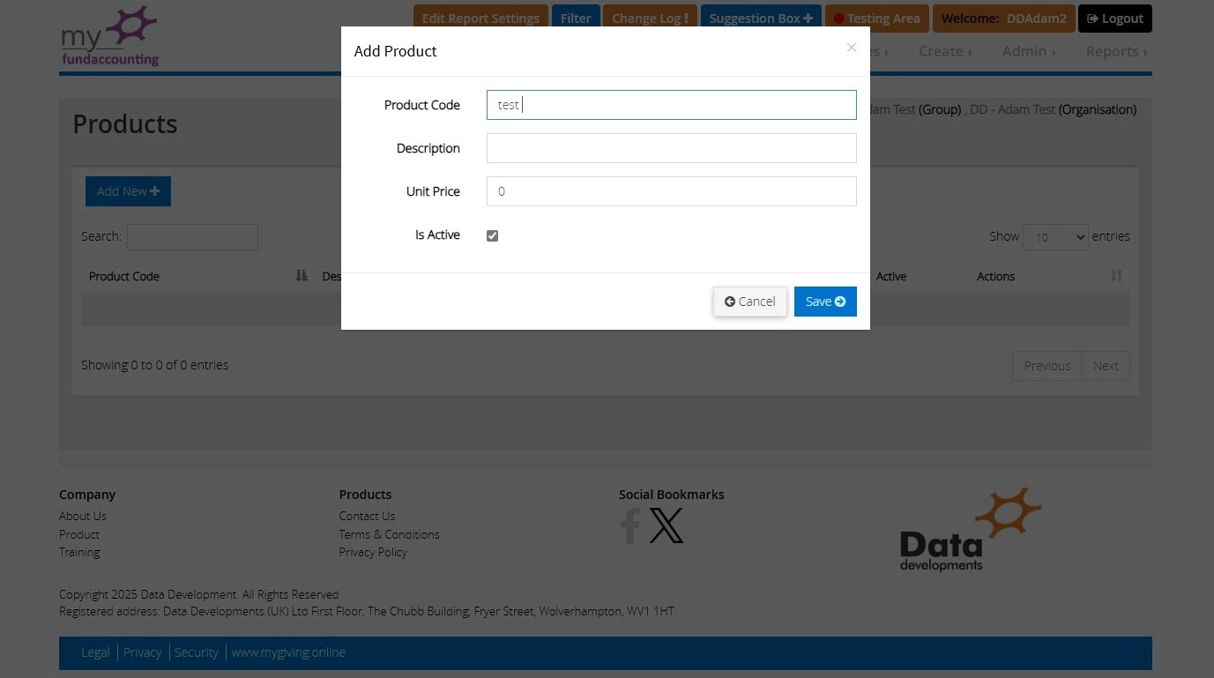This screenshot has width=1214, height=678.
Task: Close the Add Product dialog with X
Action: point(851,48)
